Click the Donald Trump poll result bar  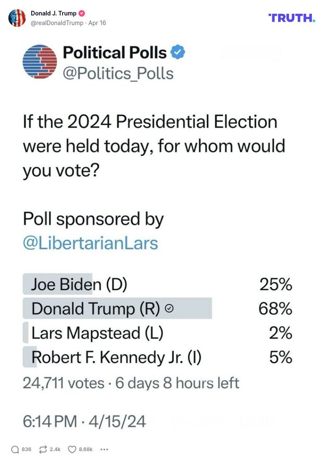point(117,309)
